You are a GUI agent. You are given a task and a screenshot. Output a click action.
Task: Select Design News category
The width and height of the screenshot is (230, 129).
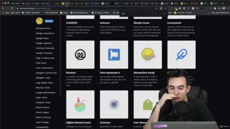point(42,38)
